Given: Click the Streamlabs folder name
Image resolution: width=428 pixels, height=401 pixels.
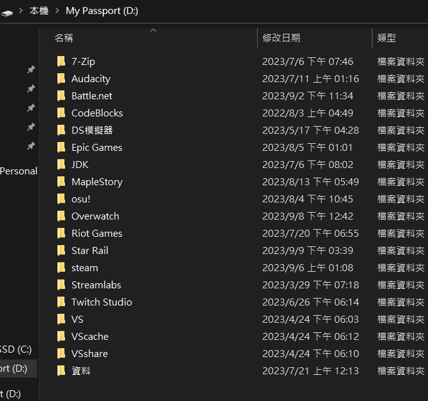Looking at the screenshot, I should coord(96,285).
